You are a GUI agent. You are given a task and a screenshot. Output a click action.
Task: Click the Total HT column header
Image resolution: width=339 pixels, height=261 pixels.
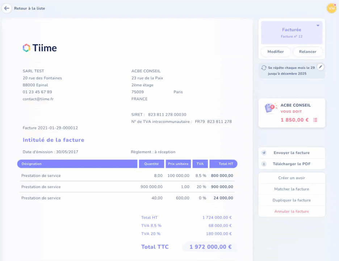pos(223,164)
